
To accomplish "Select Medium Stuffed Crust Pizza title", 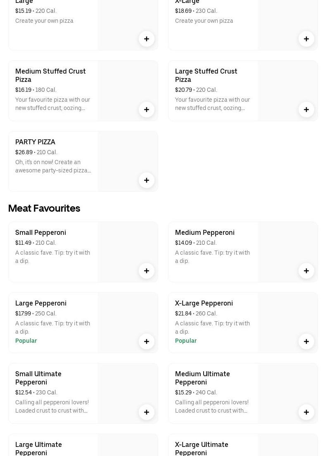I will tap(50, 75).
